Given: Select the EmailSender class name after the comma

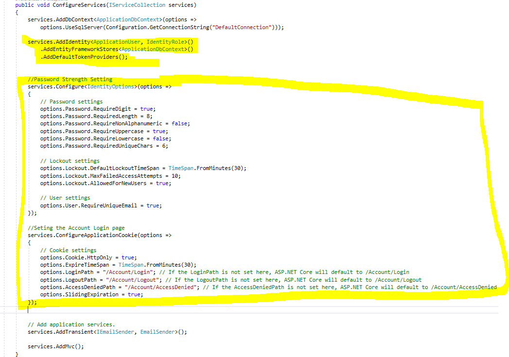Looking at the screenshot, I should point(158,332).
